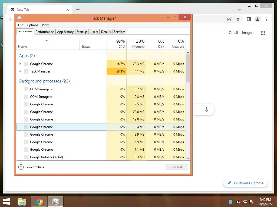Click Chrome back arrow button

(11, 19)
